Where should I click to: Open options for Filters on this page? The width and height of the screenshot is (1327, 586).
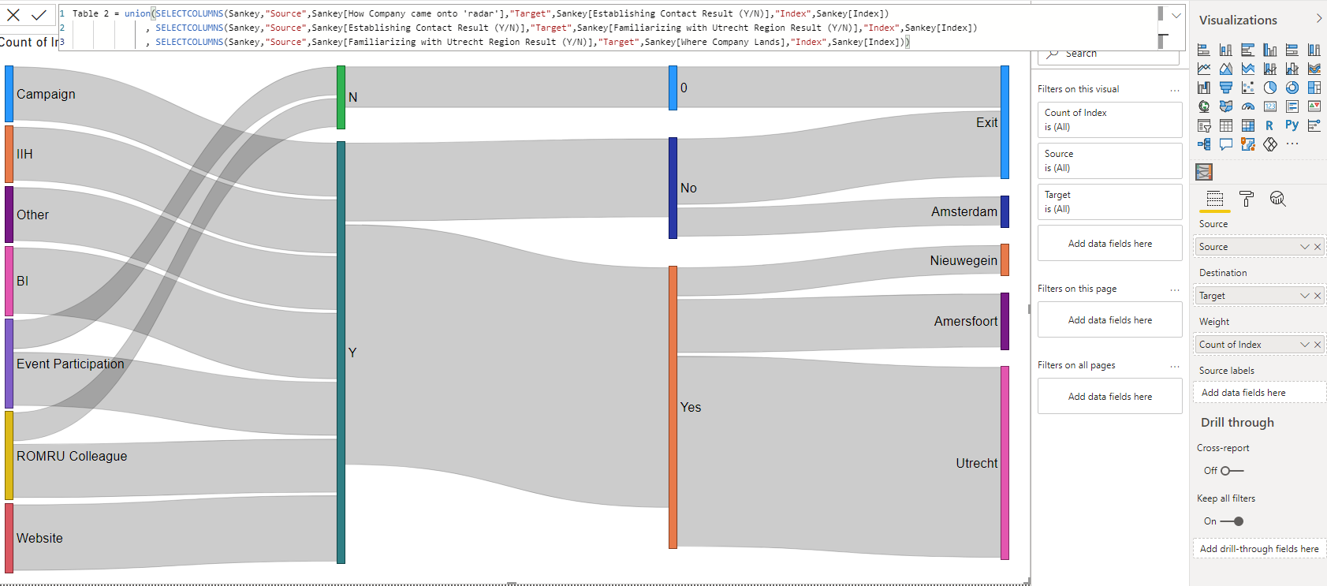pyautogui.click(x=1175, y=289)
